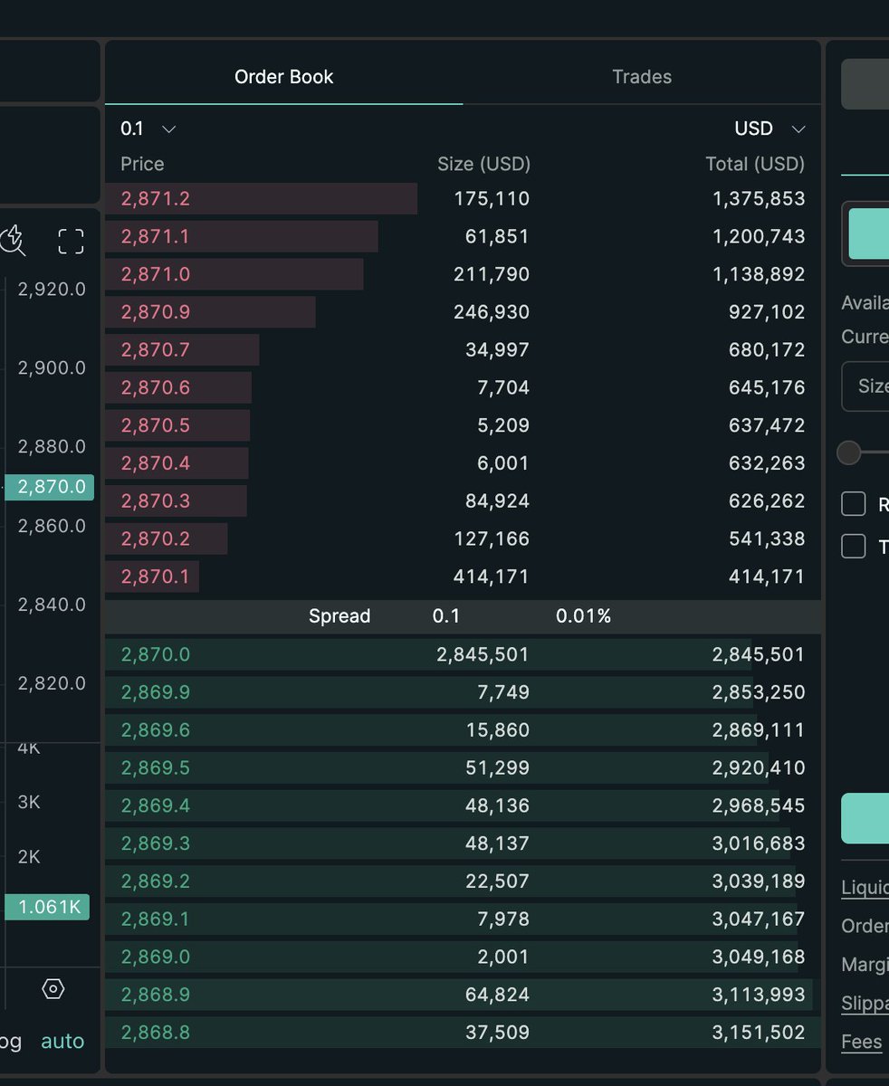Expand the Size unit selector field
This screenshot has height=1086, width=889.
[x=872, y=386]
